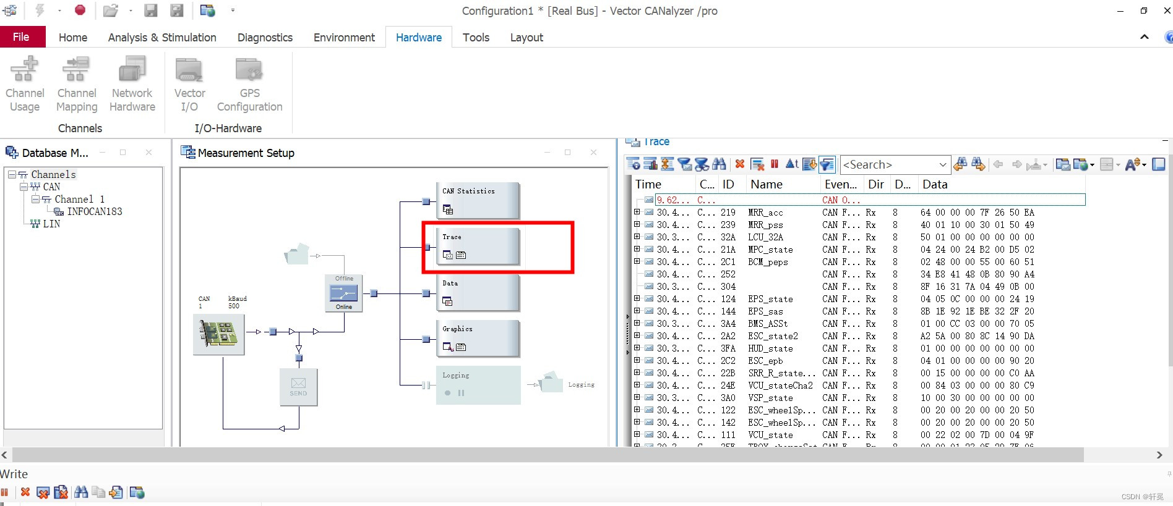Viewport: 1173px width, 506px height.
Task: Click the Vector I/O button
Action: pos(189,84)
